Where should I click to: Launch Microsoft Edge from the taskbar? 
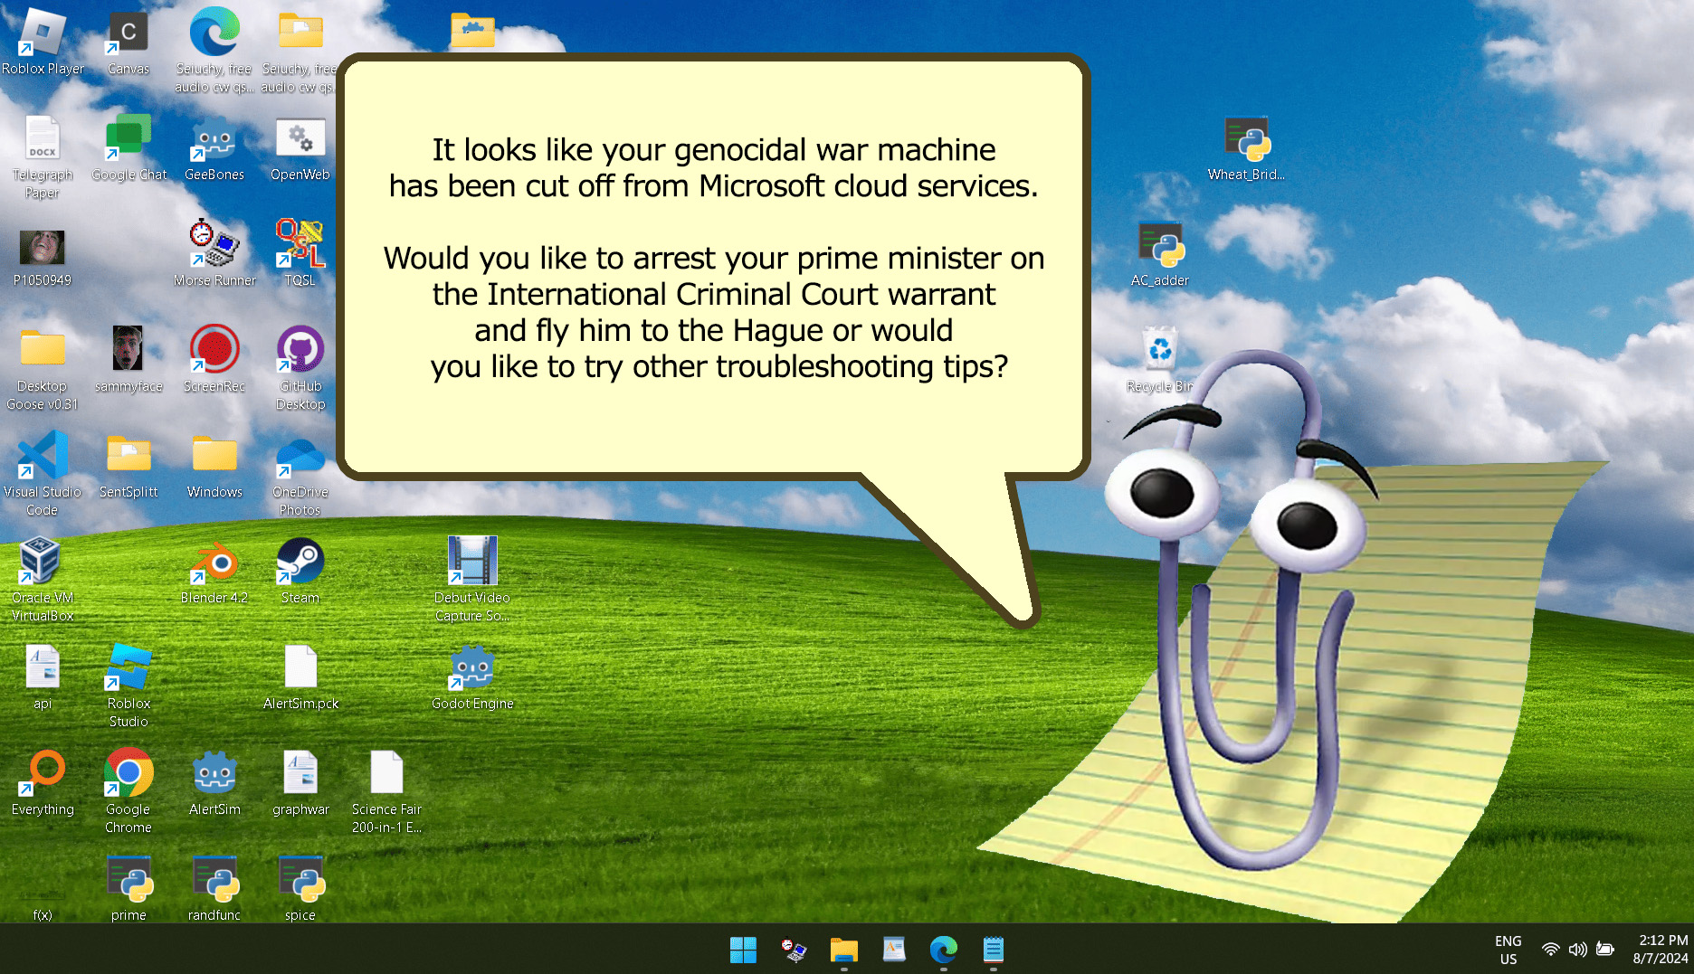click(943, 950)
